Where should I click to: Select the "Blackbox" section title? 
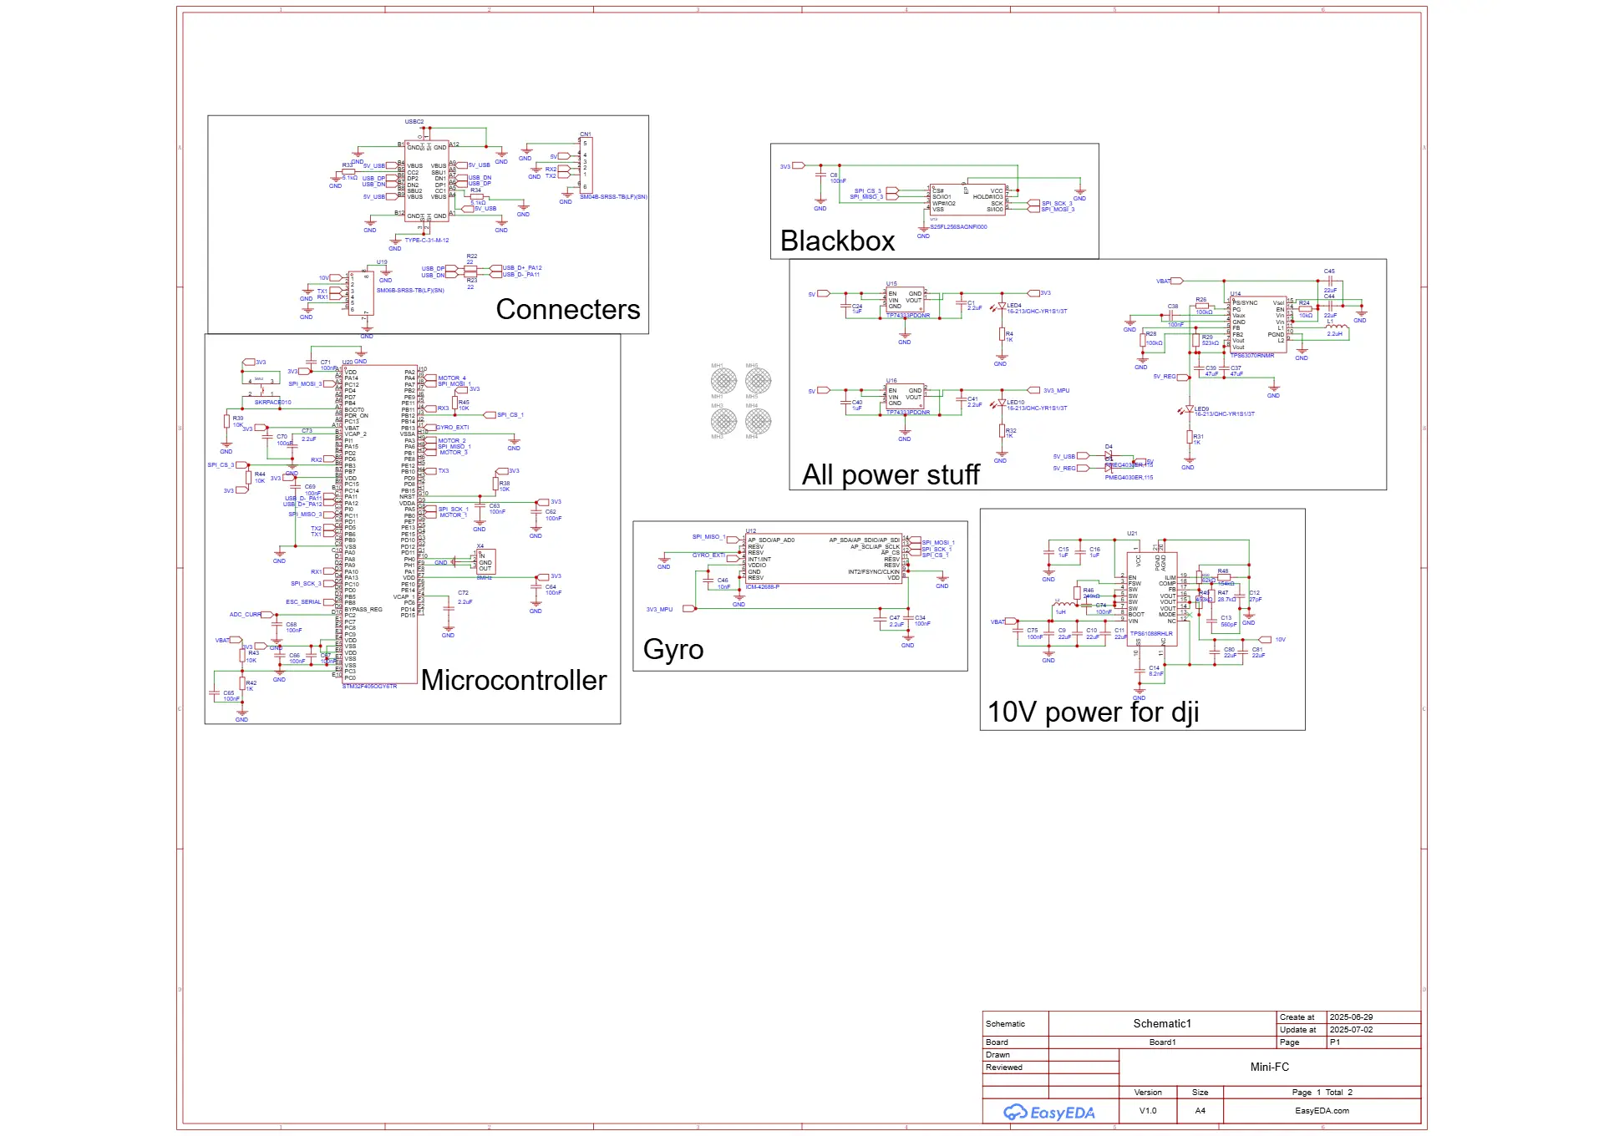[x=837, y=241]
